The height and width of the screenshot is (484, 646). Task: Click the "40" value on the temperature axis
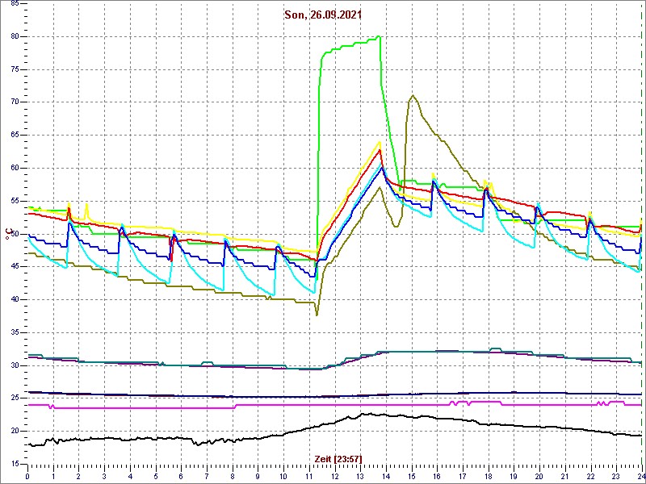point(14,300)
